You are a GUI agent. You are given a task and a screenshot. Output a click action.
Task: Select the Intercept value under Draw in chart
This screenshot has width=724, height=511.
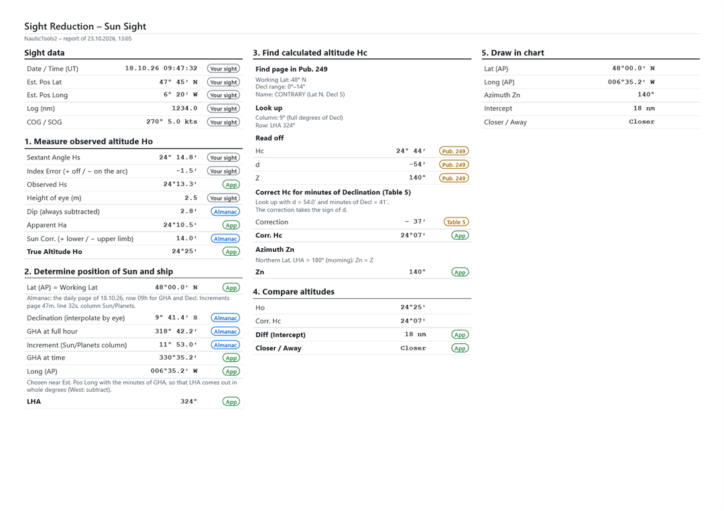click(644, 108)
